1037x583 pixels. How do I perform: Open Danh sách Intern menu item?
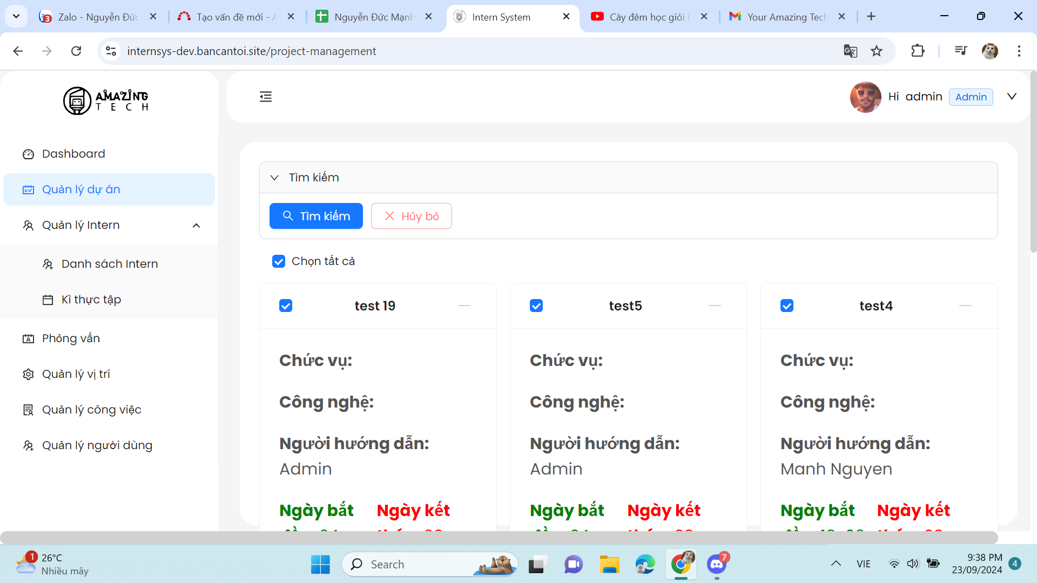click(x=110, y=264)
